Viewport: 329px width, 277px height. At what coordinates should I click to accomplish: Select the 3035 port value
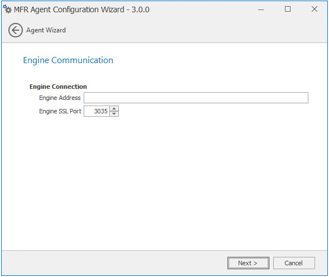101,111
